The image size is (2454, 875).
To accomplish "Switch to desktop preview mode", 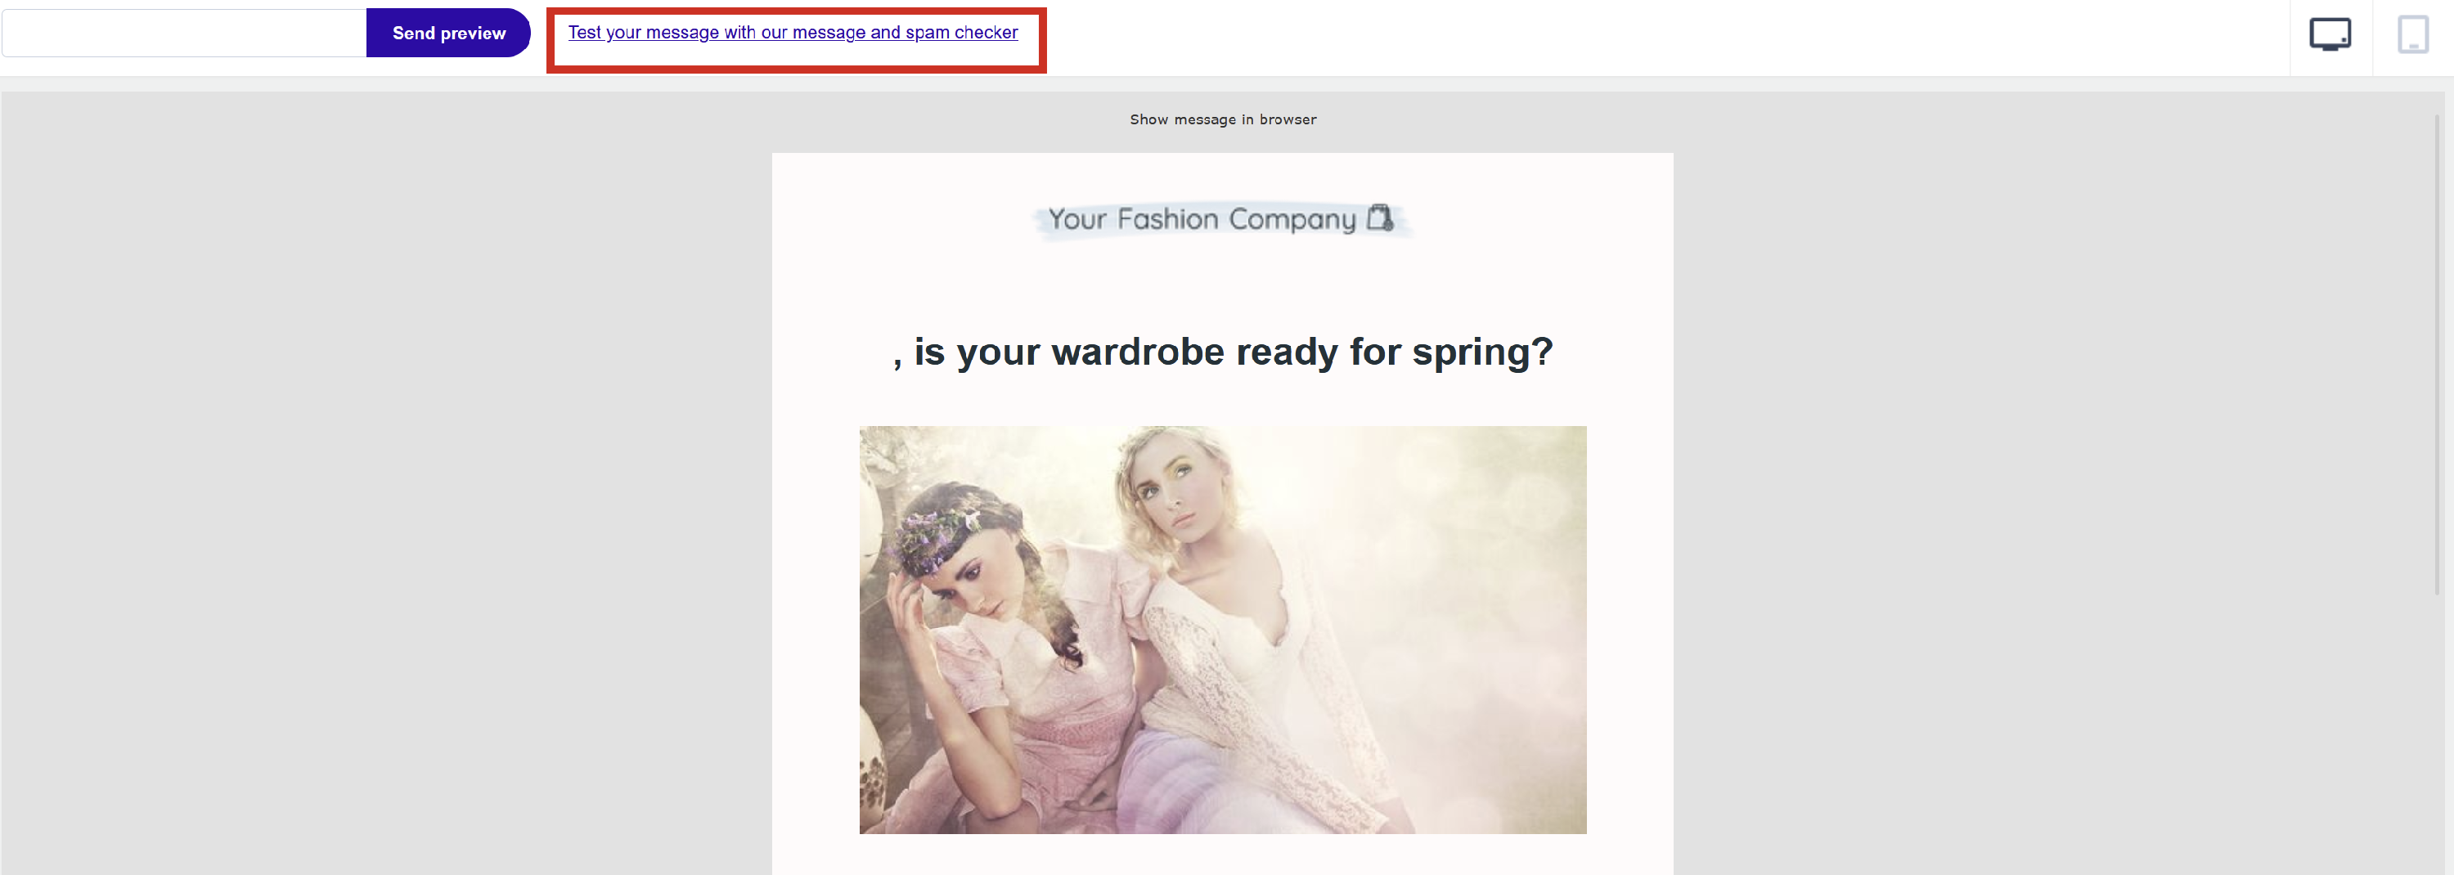I will [2329, 35].
